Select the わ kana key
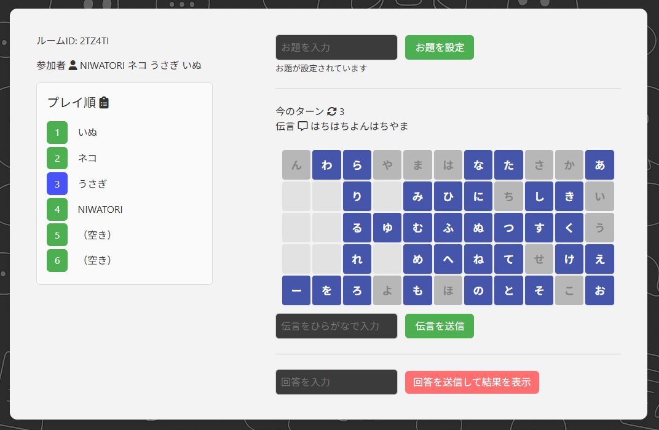 point(327,165)
